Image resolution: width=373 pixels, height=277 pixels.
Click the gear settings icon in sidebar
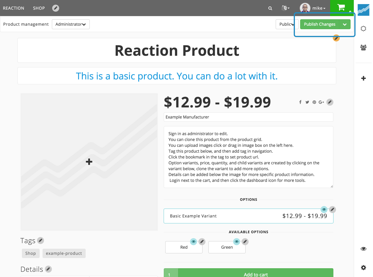[363, 267]
